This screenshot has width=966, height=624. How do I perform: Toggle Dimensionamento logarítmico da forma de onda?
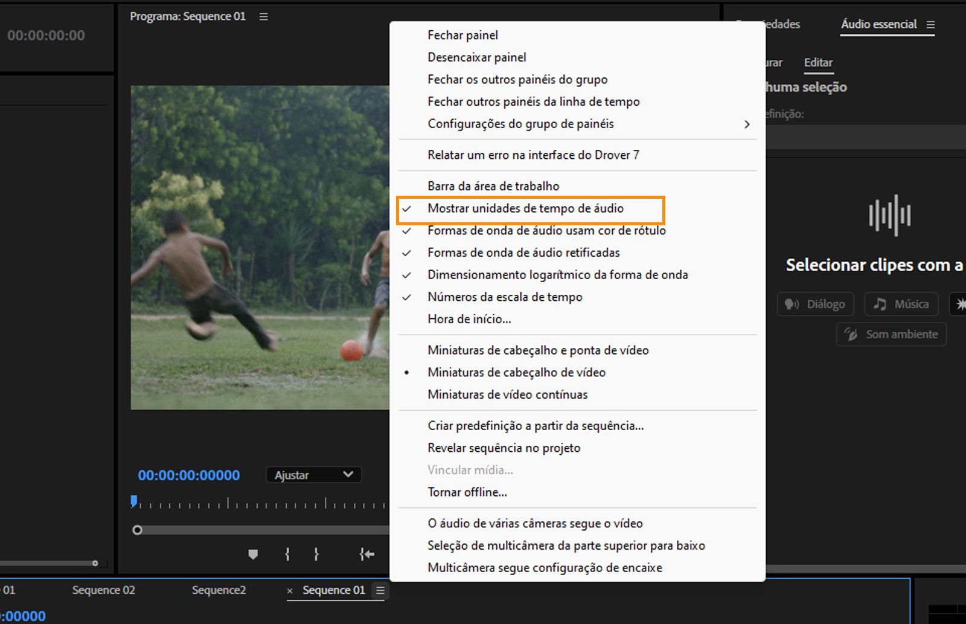point(557,274)
